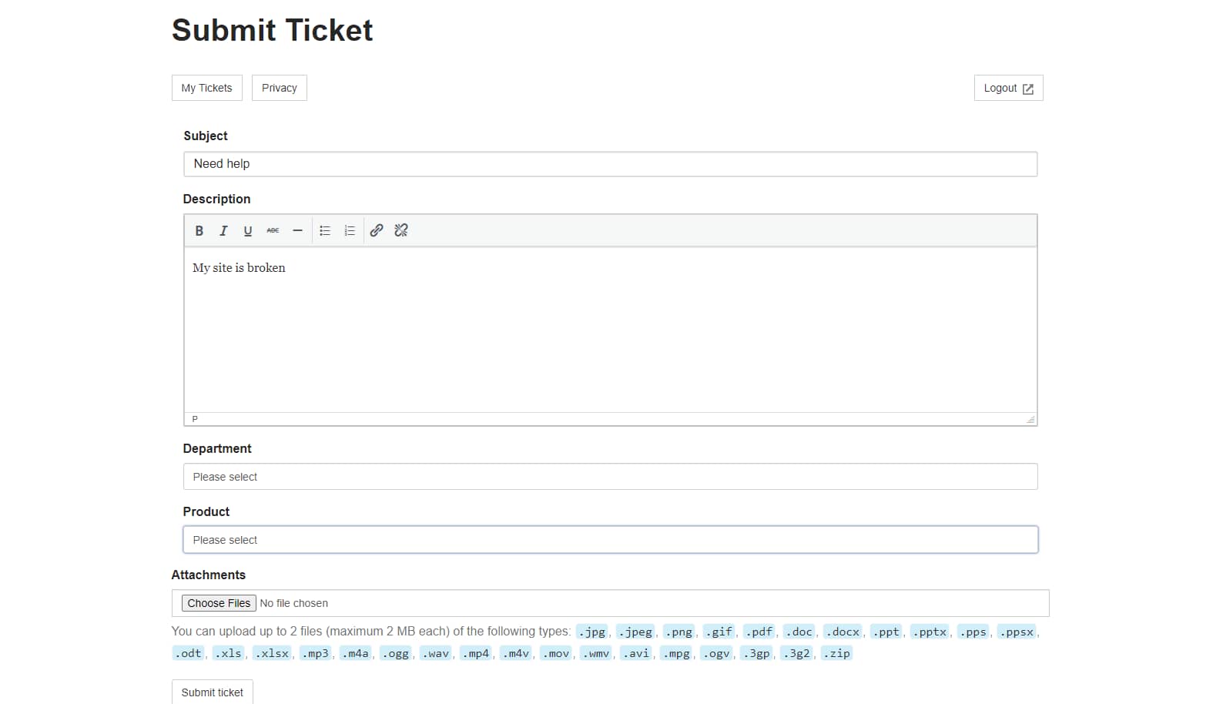The width and height of the screenshot is (1223, 704).
Task: Underline text using the U icon
Action: click(248, 230)
